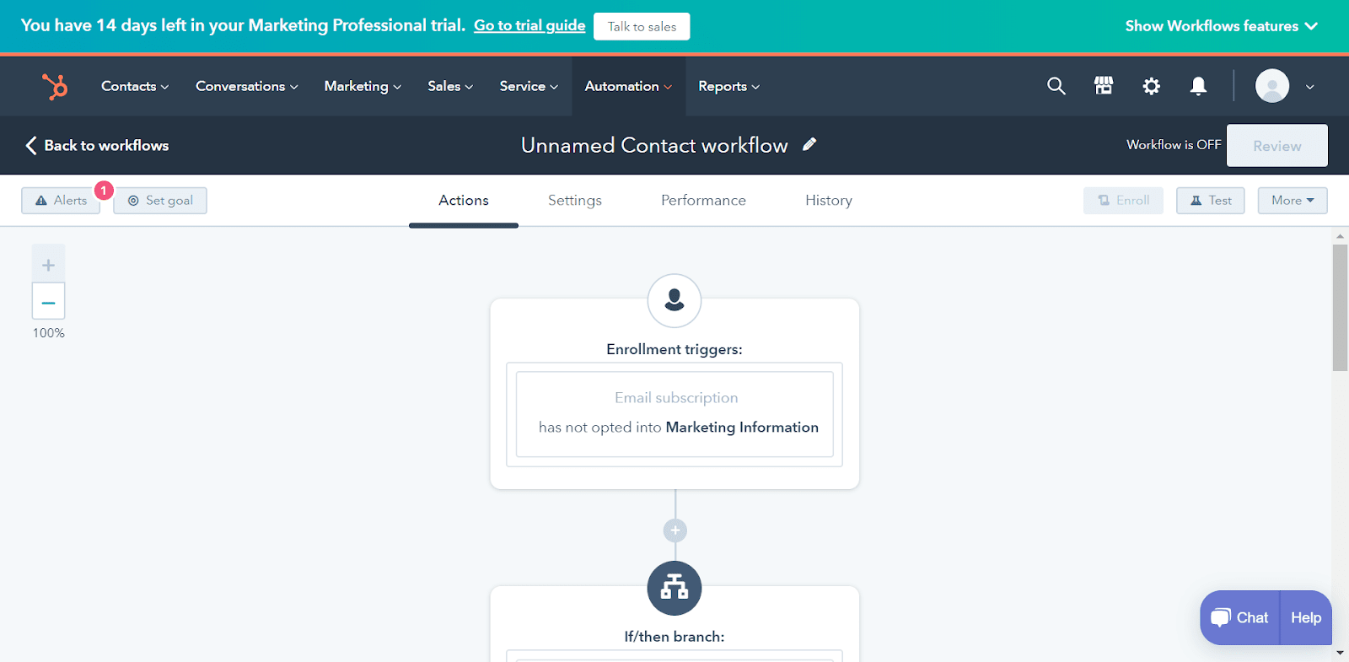Open the Email subscription trigger criteria box
The height and width of the screenshot is (662, 1349).
674,414
